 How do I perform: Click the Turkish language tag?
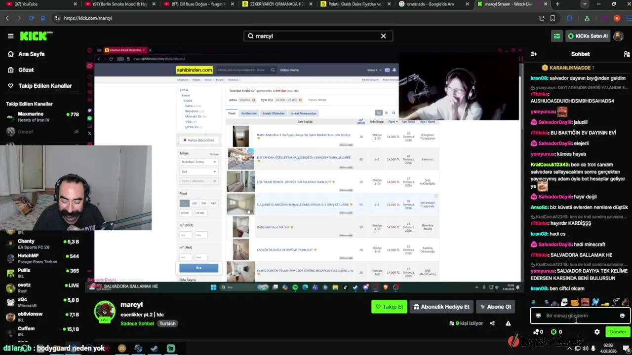(167, 323)
